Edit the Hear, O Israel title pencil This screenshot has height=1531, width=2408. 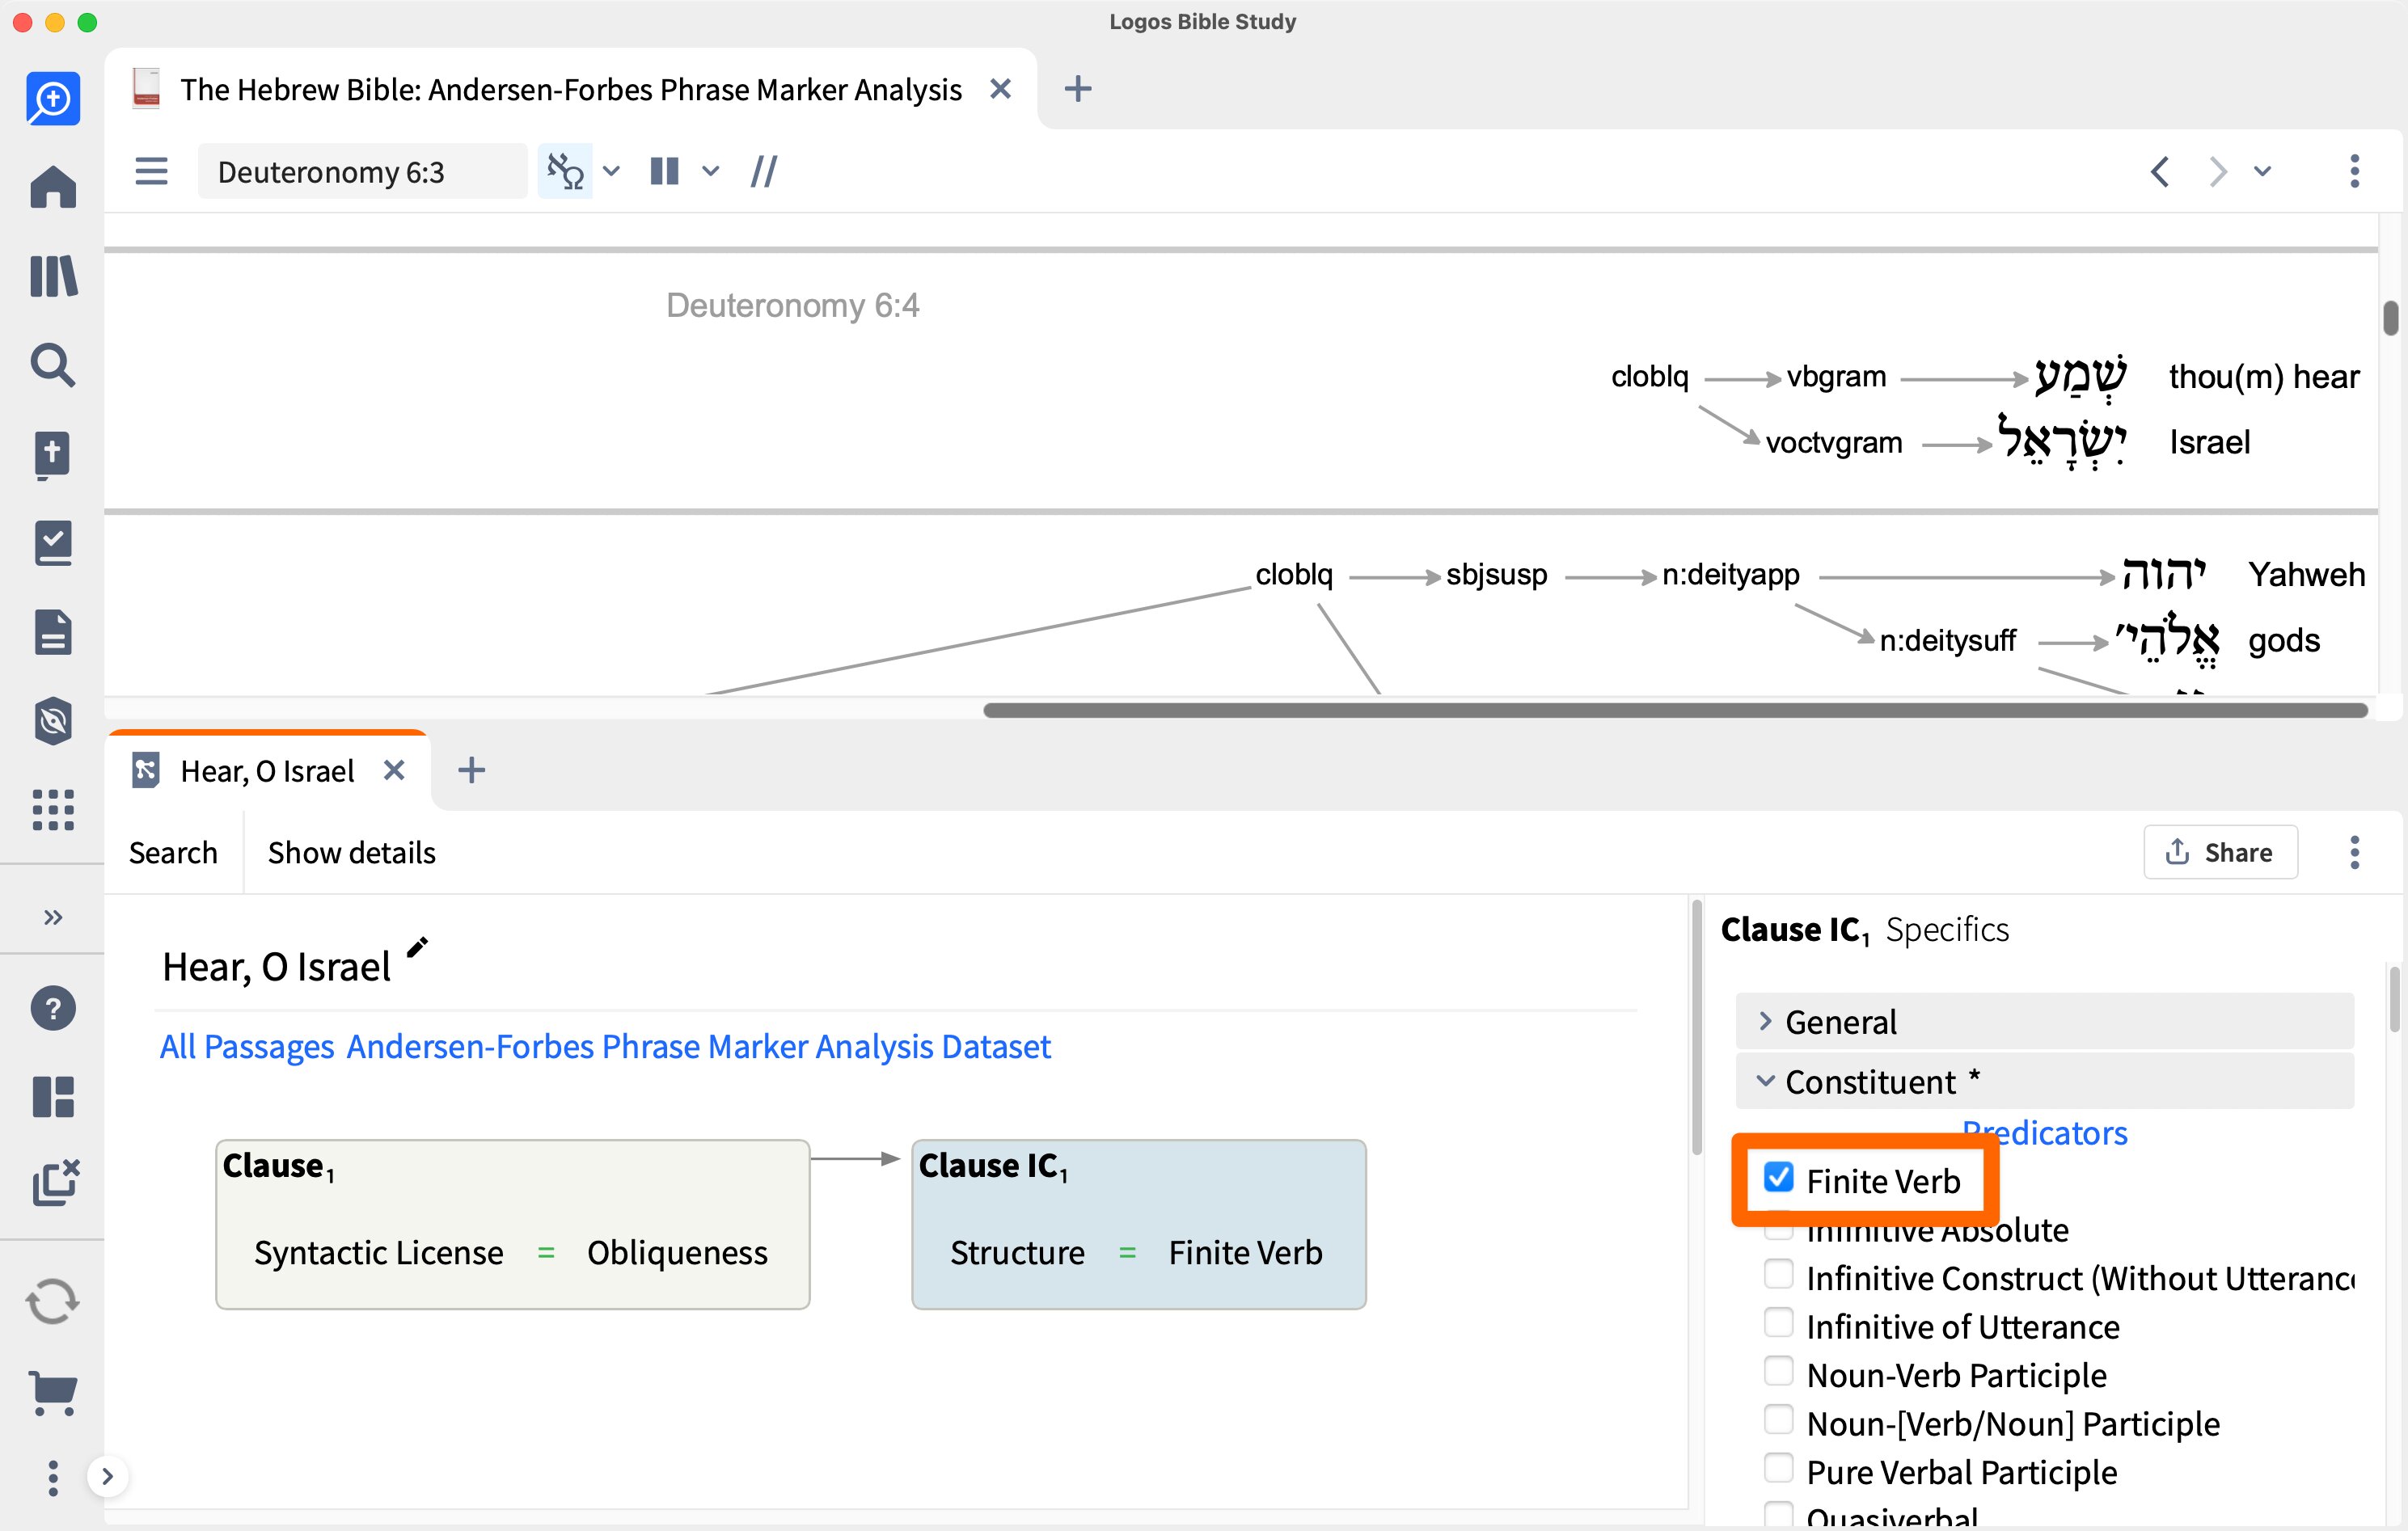click(x=417, y=946)
